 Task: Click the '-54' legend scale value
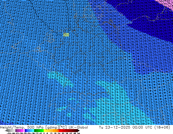(9, 133)
